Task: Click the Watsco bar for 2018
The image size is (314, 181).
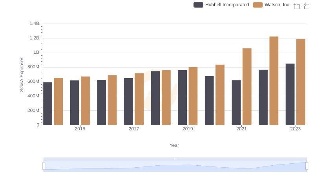Action: tap(166, 97)
